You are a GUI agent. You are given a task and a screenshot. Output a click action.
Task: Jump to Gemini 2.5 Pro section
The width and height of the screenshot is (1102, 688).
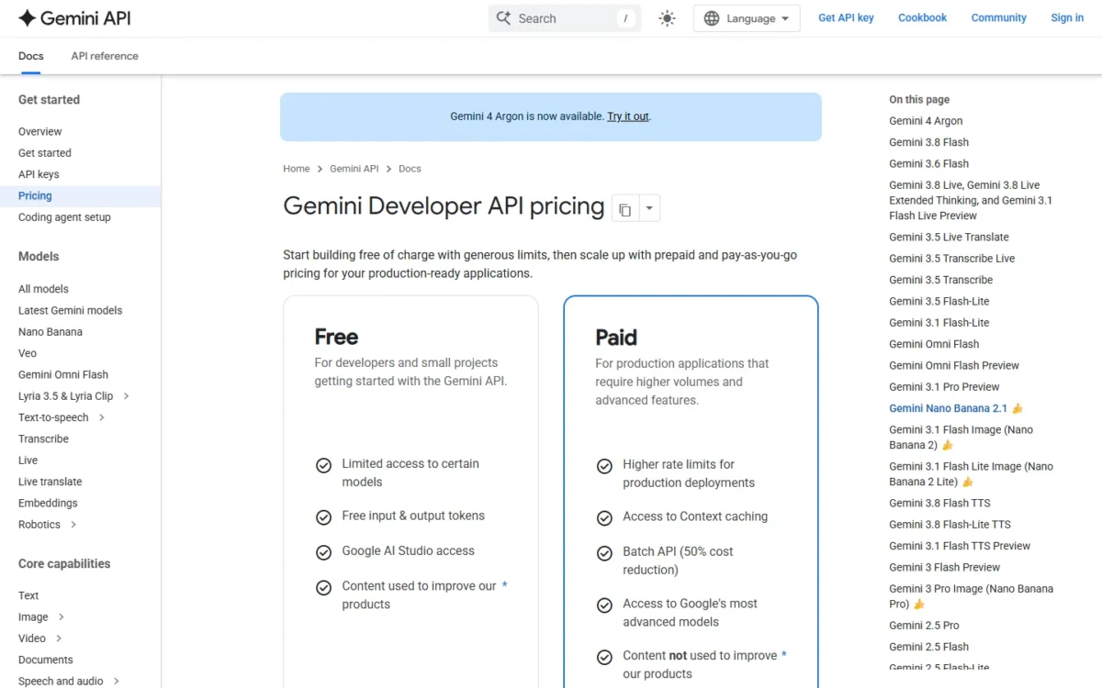pos(924,626)
